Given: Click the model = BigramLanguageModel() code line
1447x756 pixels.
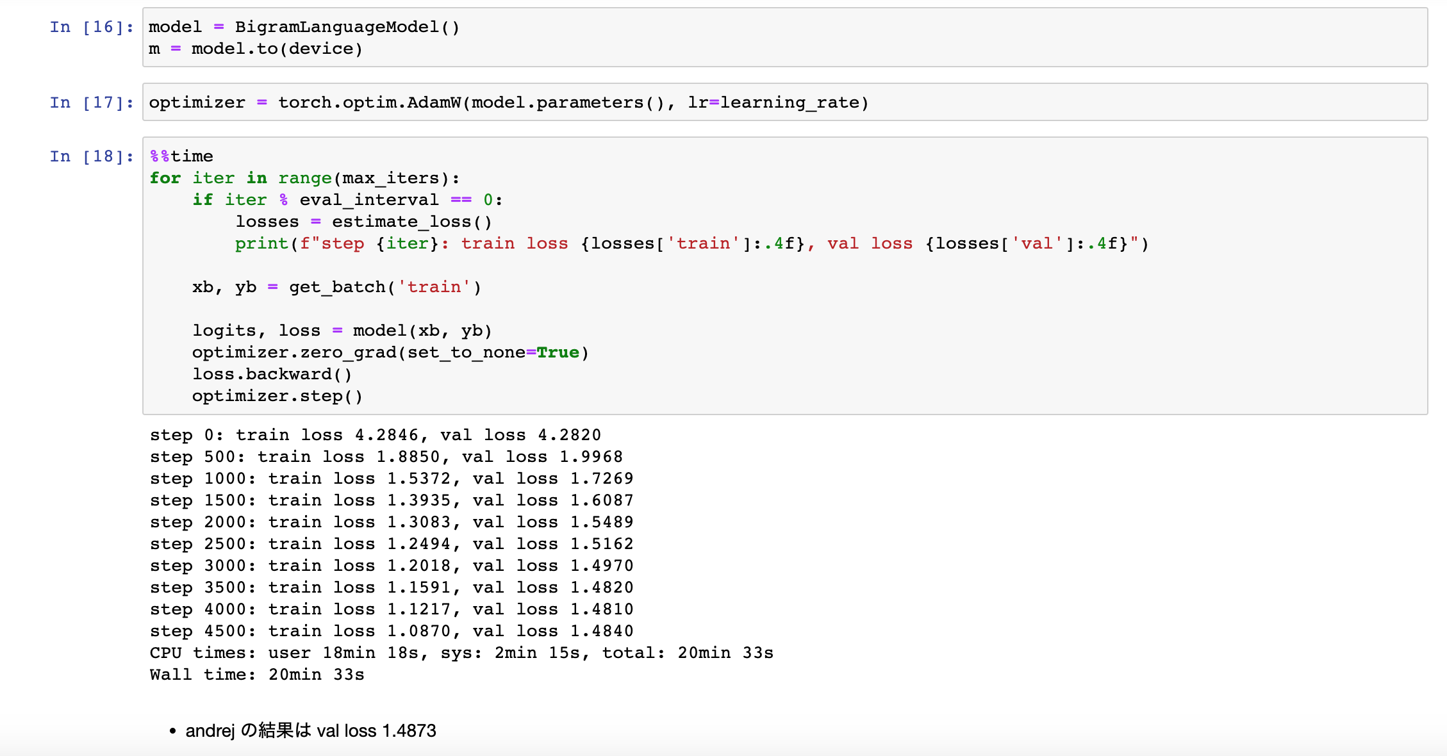Looking at the screenshot, I should click(304, 27).
